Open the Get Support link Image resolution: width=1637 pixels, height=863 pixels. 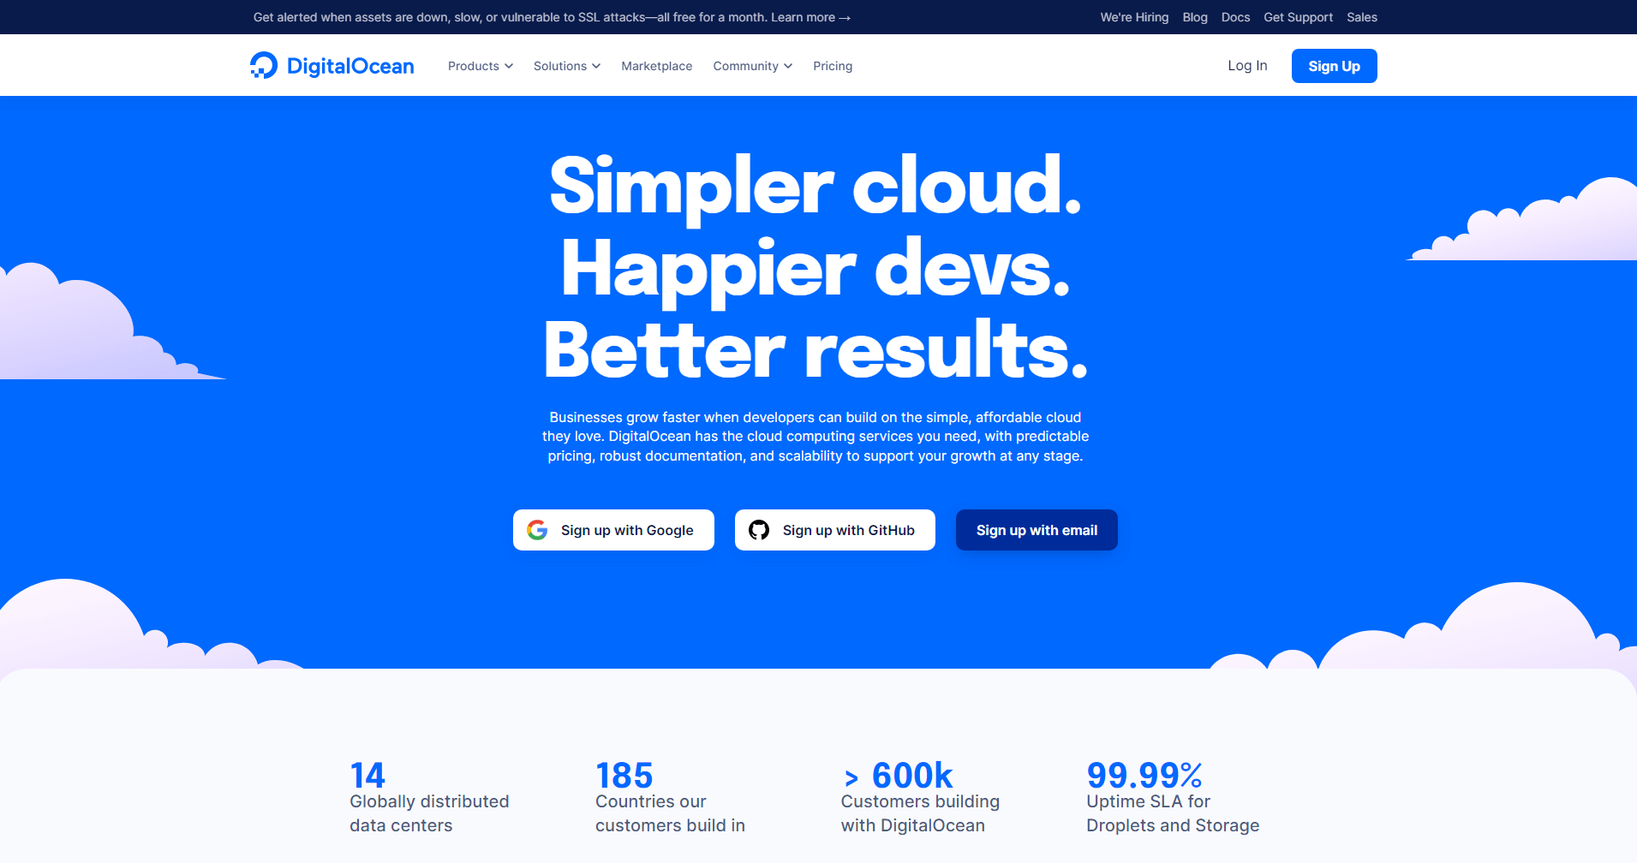click(1298, 17)
